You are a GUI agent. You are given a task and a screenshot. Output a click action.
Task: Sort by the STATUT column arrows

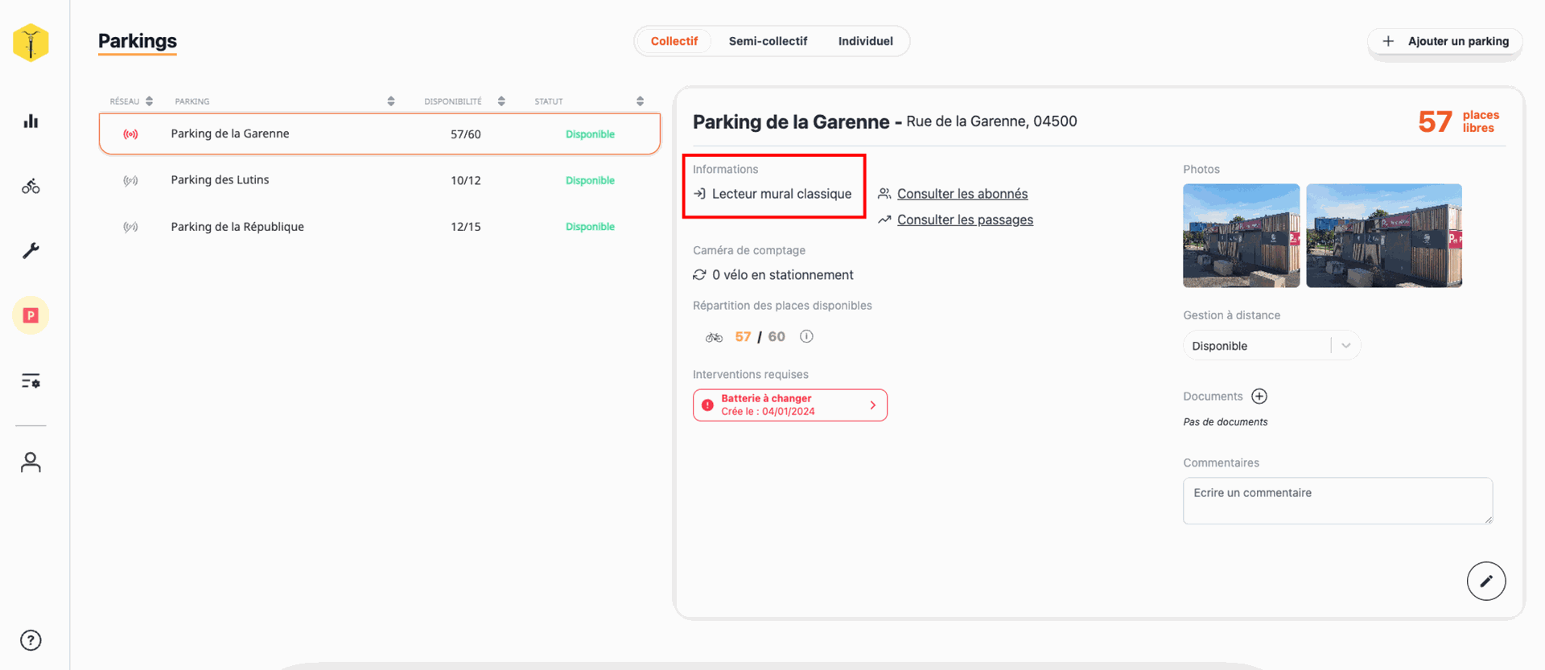pyautogui.click(x=640, y=101)
